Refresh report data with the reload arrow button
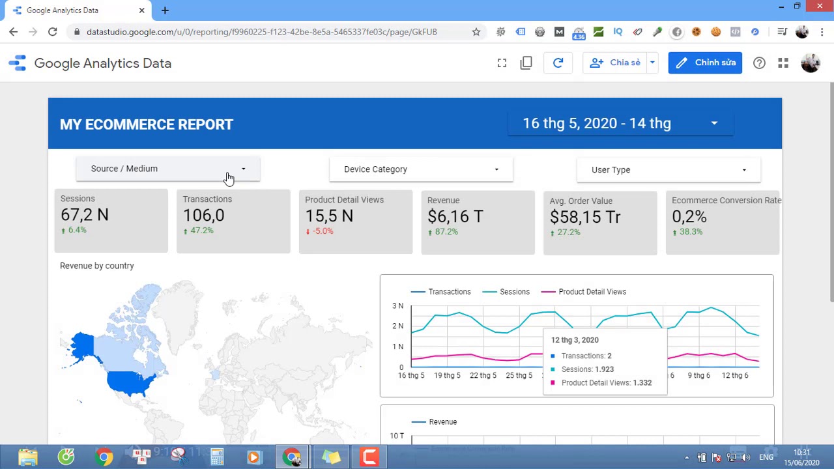 558,63
